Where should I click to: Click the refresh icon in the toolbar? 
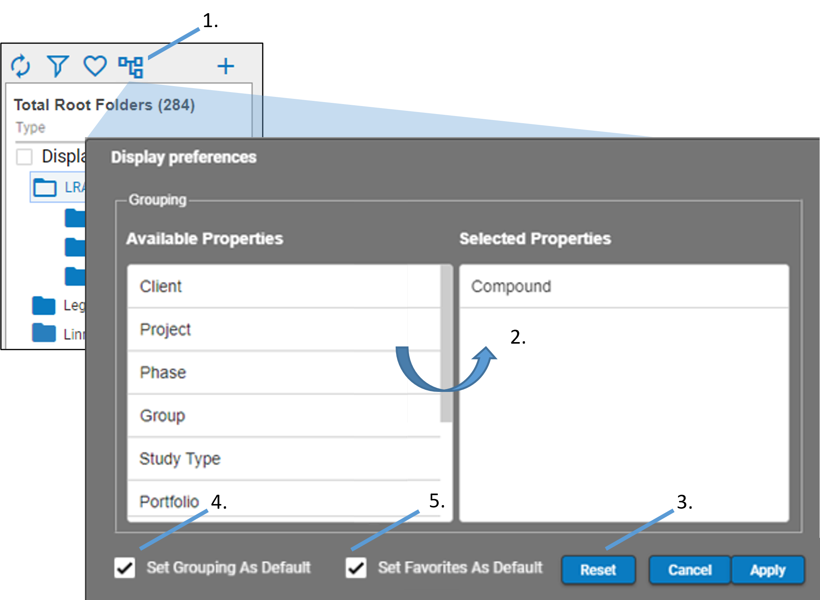point(20,66)
